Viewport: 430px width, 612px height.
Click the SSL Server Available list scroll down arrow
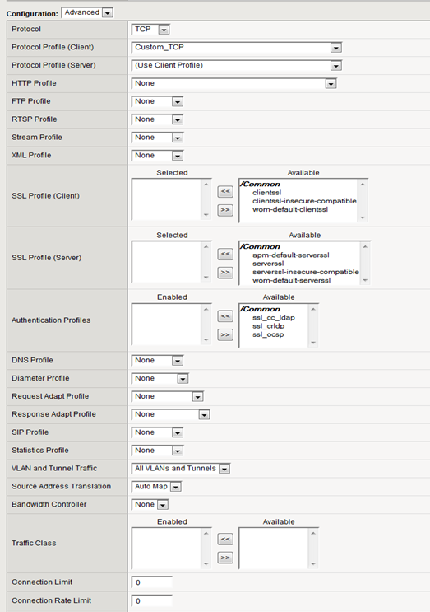tap(365, 280)
